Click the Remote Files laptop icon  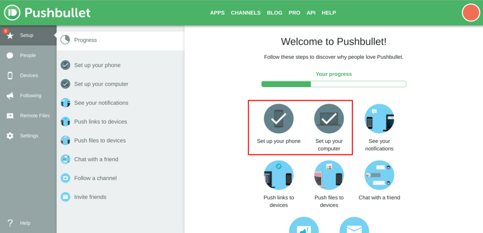pyautogui.click(x=10, y=116)
